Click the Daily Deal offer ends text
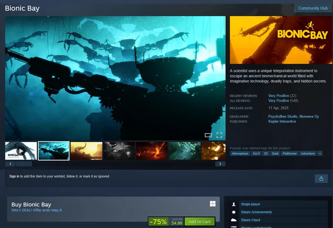333x228 pixels. click(37, 210)
